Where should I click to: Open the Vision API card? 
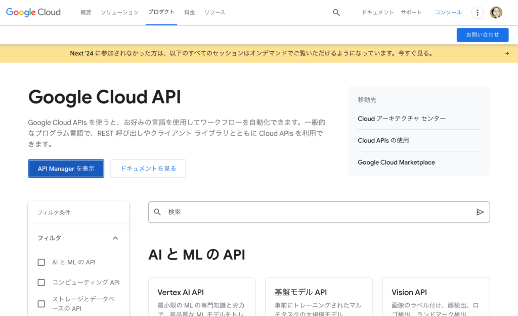[x=436, y=297]
